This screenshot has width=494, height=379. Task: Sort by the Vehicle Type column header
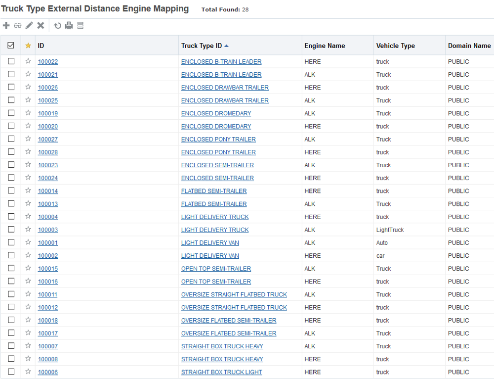click(x=395, y=46)
